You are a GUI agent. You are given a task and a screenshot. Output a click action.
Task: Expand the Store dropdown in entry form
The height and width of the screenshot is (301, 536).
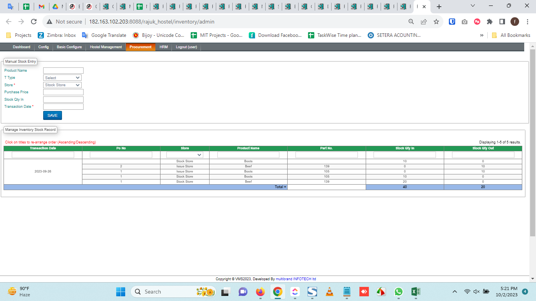[x=62, y=85]
